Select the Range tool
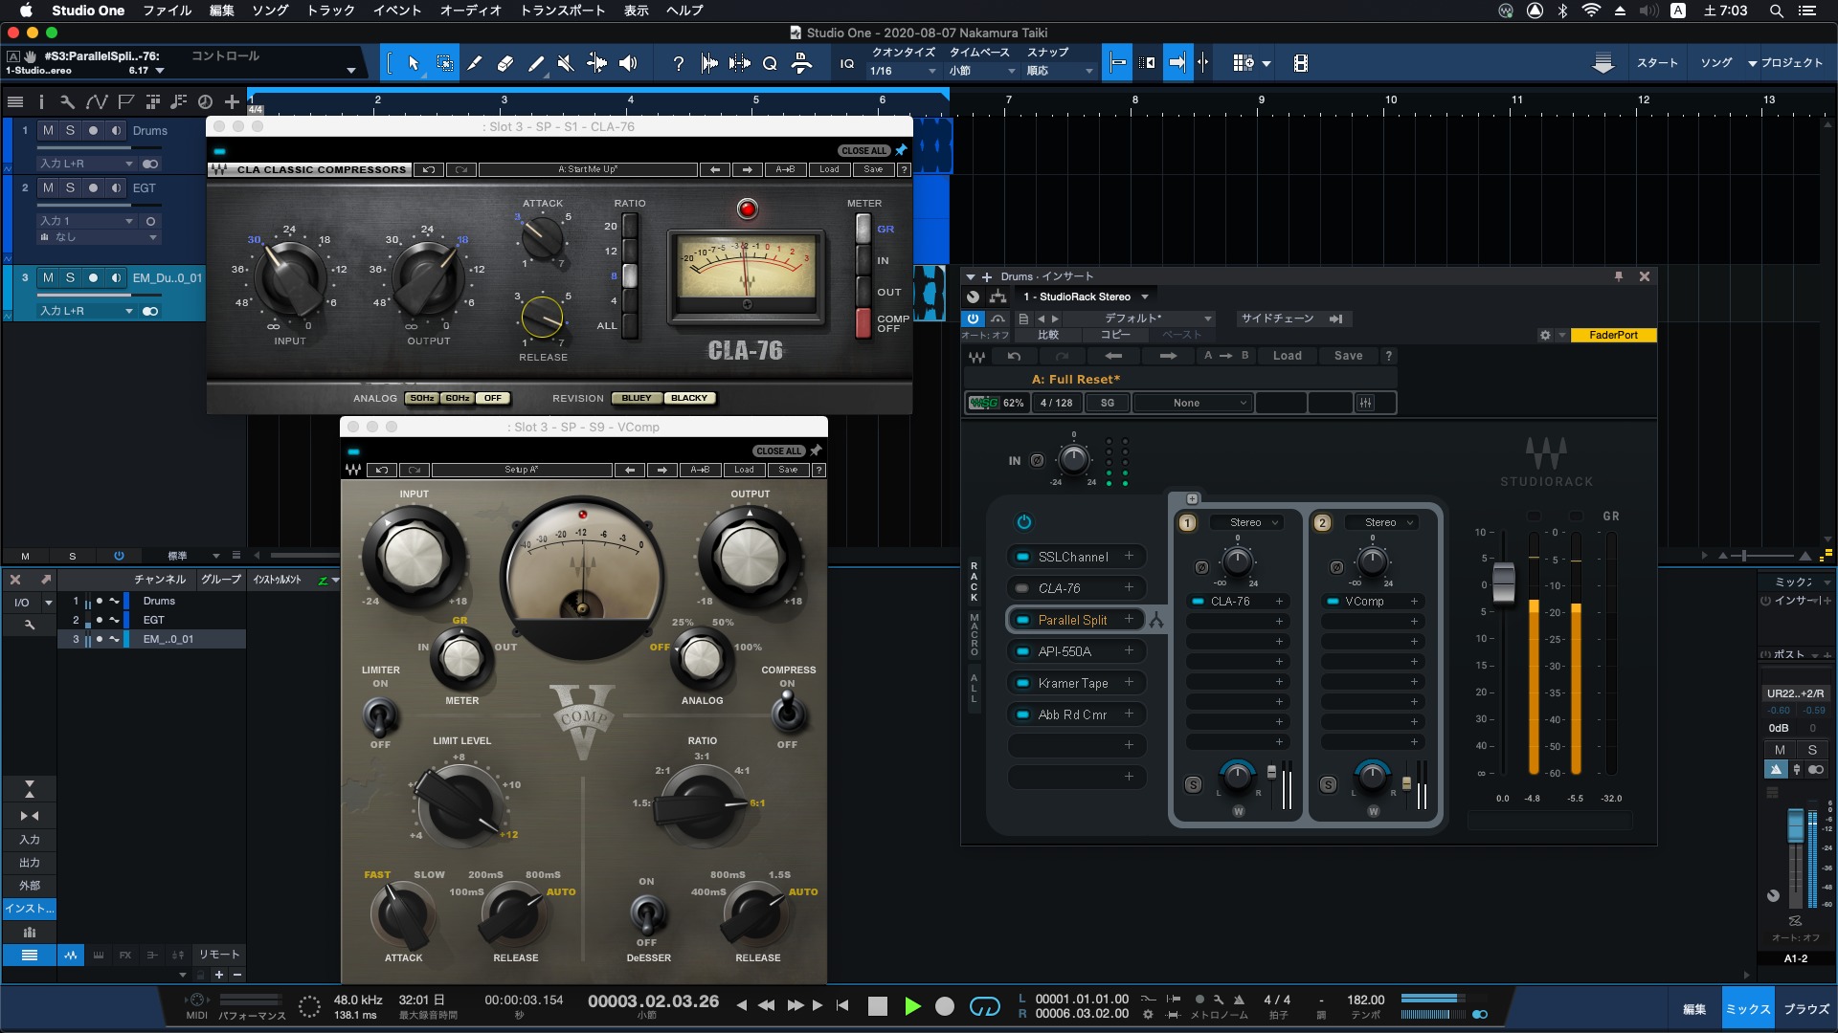 (x=445, y=63)
